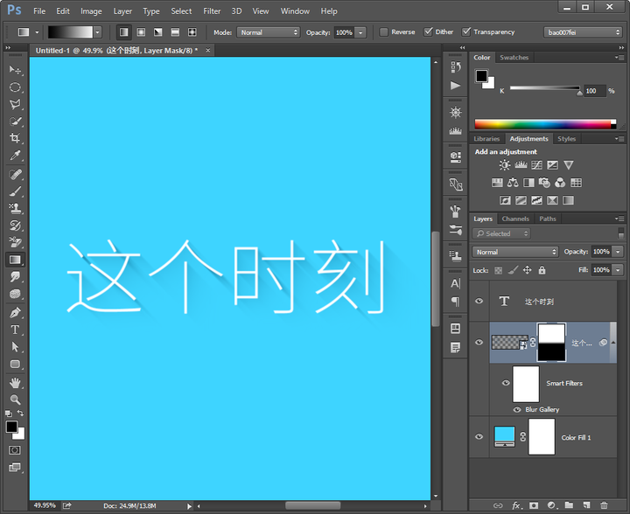Switch to the Channels tab
Image resolution: width=630 pixels, height=514 pixels.
pyautogui.click(x=515, y=219)
